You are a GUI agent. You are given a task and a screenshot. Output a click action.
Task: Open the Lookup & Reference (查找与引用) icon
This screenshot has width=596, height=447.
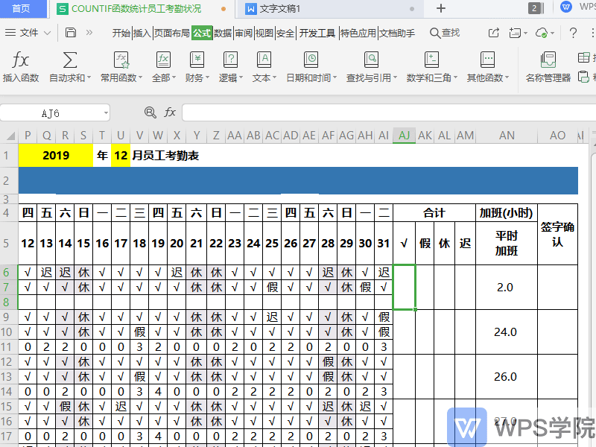coord(371,60)
